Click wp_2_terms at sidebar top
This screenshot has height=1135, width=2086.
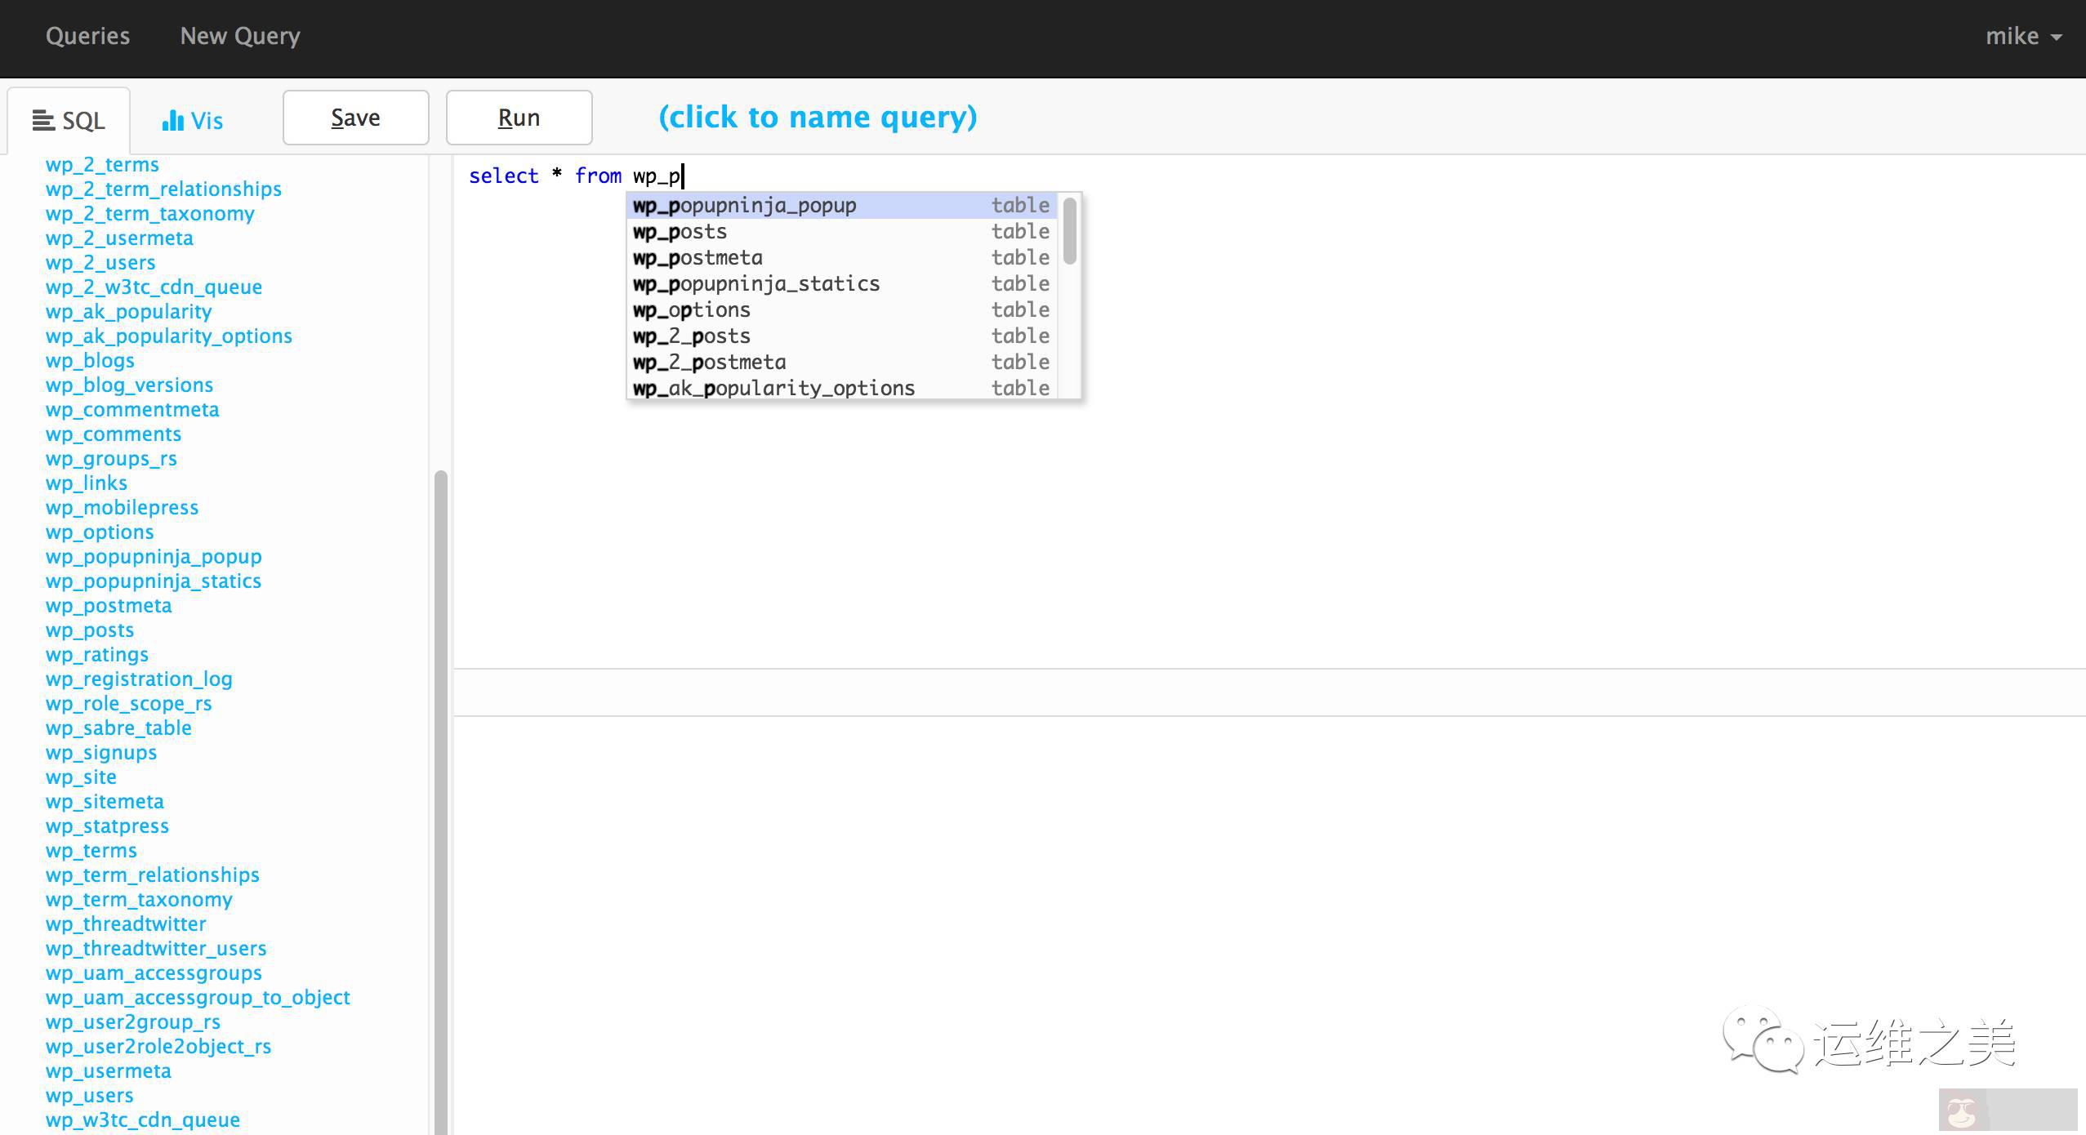[102, 164]
